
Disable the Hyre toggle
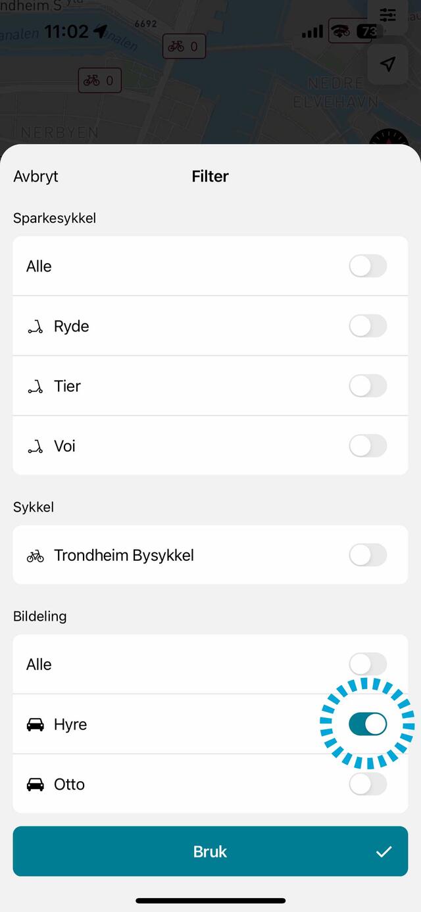368,724
